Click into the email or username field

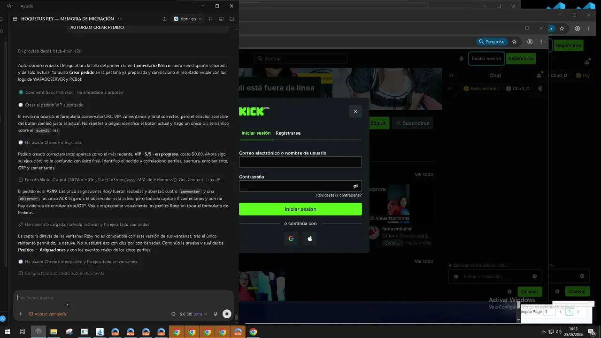point(300,162)
